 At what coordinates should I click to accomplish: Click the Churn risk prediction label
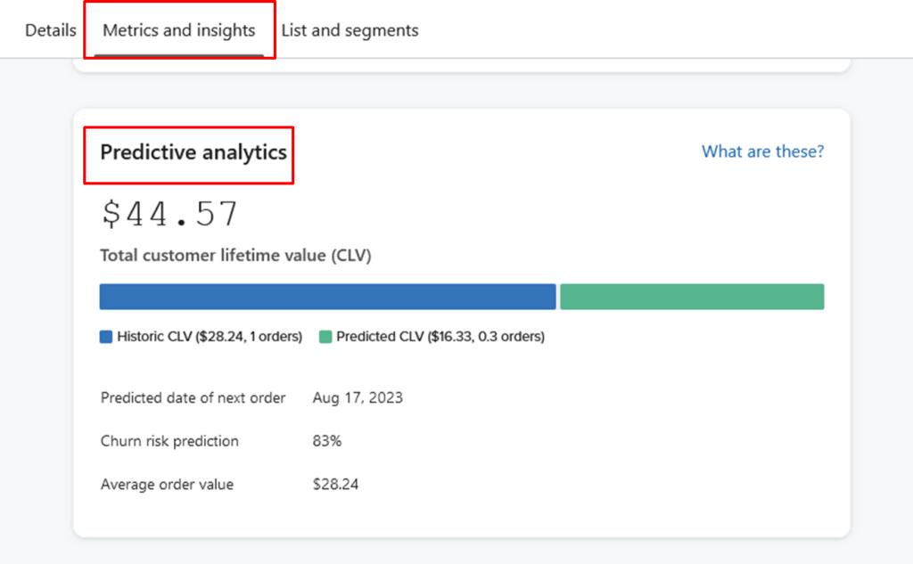[x=169, y=441]
